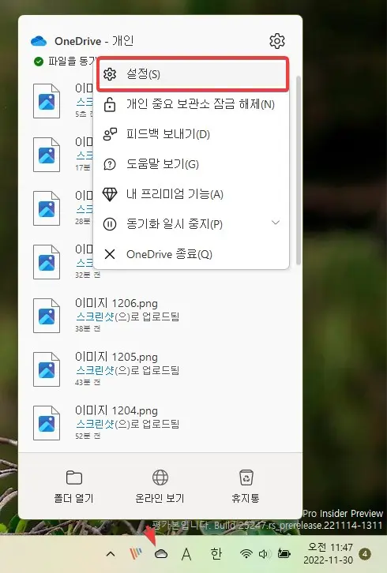The height and width of the screenshot is (573, 387).
Task: Click the image file icon of the 28분 전 item
Action: [x=47, y=208]
